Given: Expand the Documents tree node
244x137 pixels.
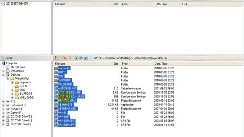Looking at the screenshot, I should [3, 71].
